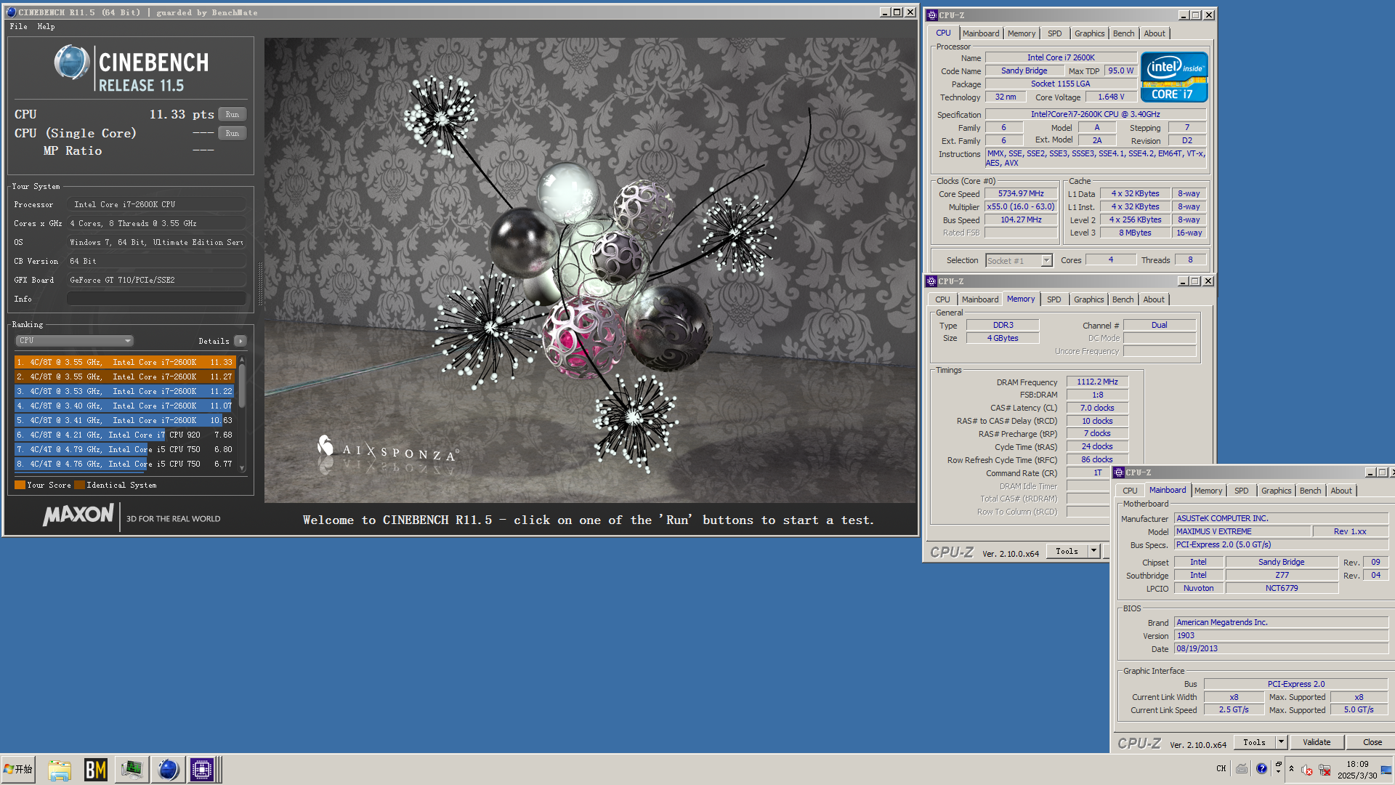Click the ranking list scrollbar thumb
Viewport: 1395px width, 785px height.
[x=242, y=385]
